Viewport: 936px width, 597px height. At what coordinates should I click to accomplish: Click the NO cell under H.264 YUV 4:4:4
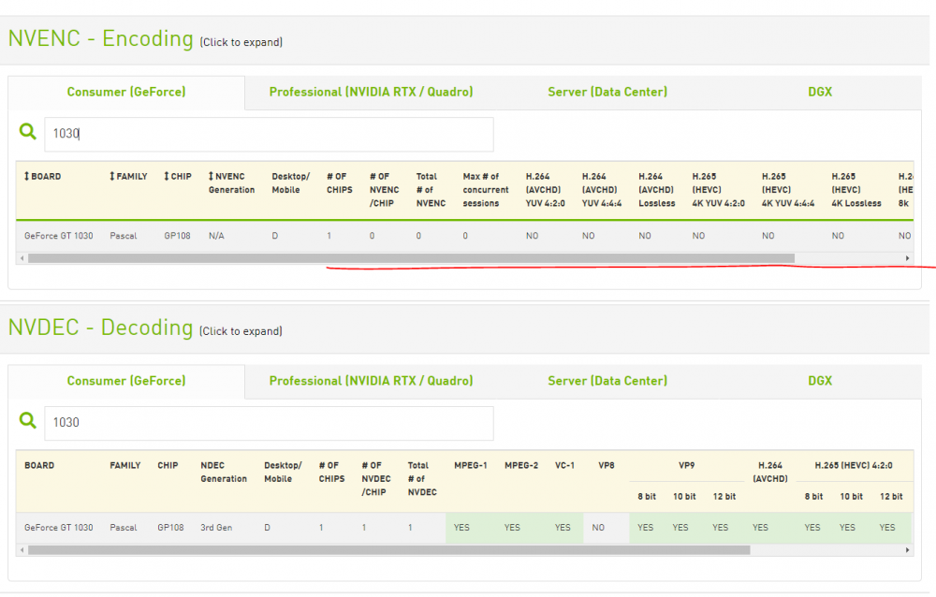[x=589, y=236]
